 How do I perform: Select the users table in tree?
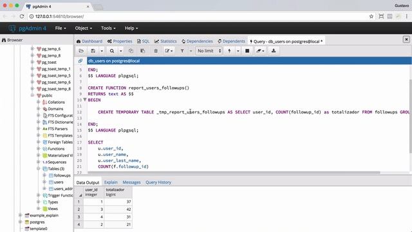[x=59, y=182]
